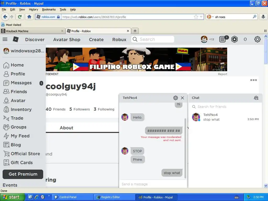
Task: Click the 3 Following link
Action: (x=104, y=109)
